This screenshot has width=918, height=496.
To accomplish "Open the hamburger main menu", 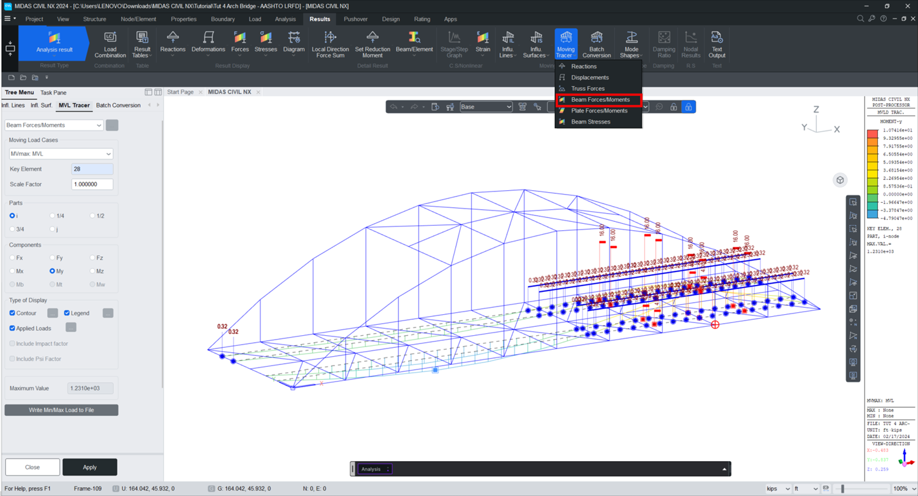I will (x=8, y=19).
